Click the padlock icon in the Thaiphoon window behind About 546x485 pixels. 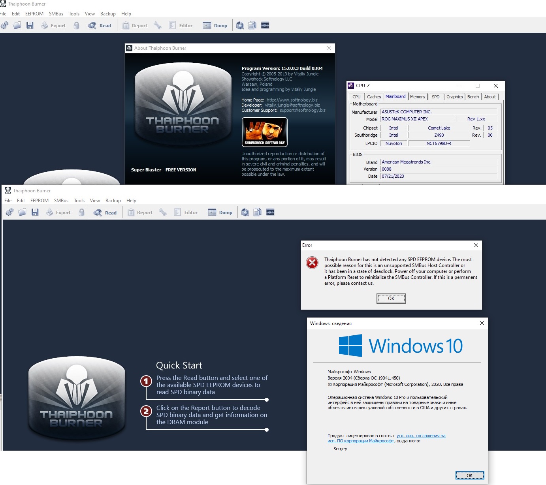(x=76, y=26)
